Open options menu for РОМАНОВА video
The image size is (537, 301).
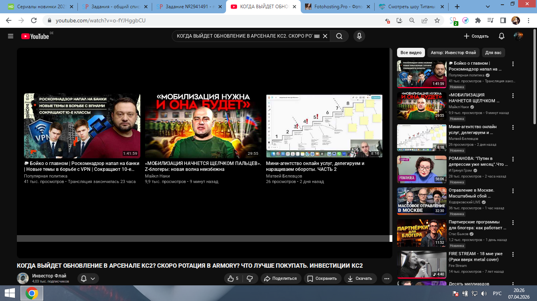coord(513,159)
